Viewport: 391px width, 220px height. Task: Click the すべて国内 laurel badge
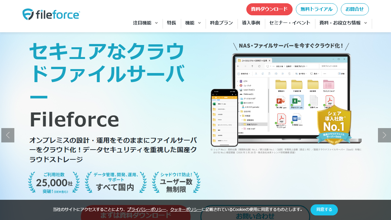115,183
